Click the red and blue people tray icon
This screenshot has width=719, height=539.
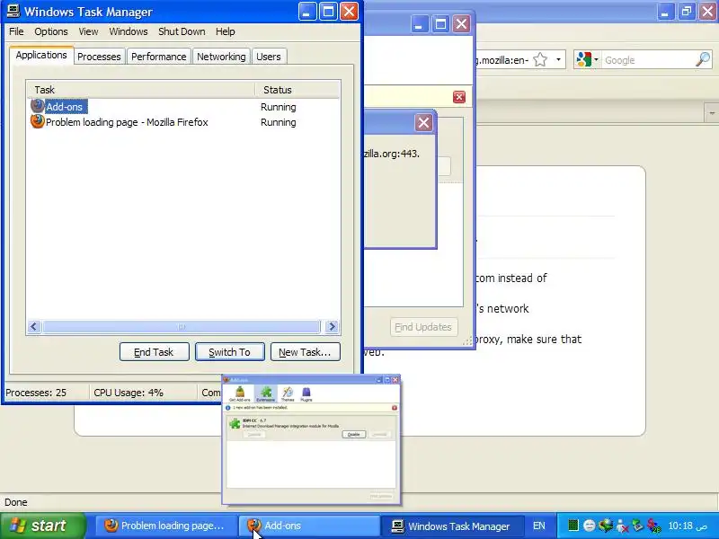[x=653, y=526]
